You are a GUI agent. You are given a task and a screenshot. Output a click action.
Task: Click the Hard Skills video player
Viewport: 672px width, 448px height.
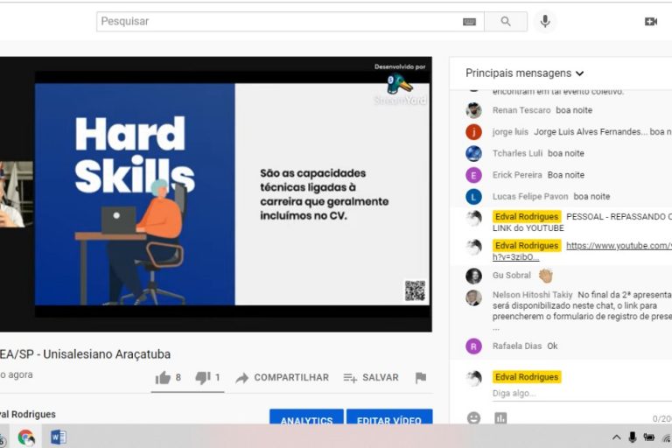coord(216,194)
